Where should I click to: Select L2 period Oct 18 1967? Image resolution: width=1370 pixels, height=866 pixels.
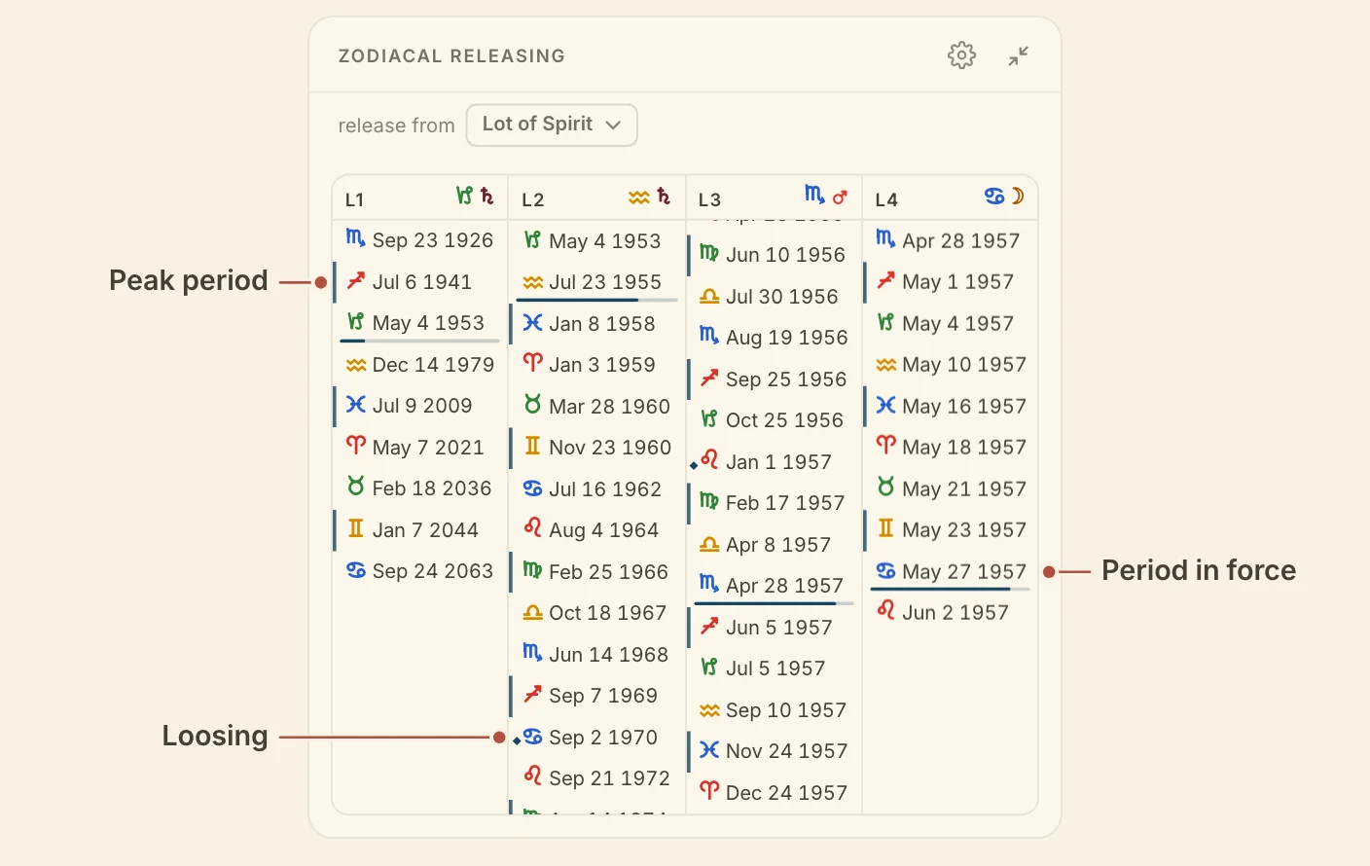(x=597, y=613)
